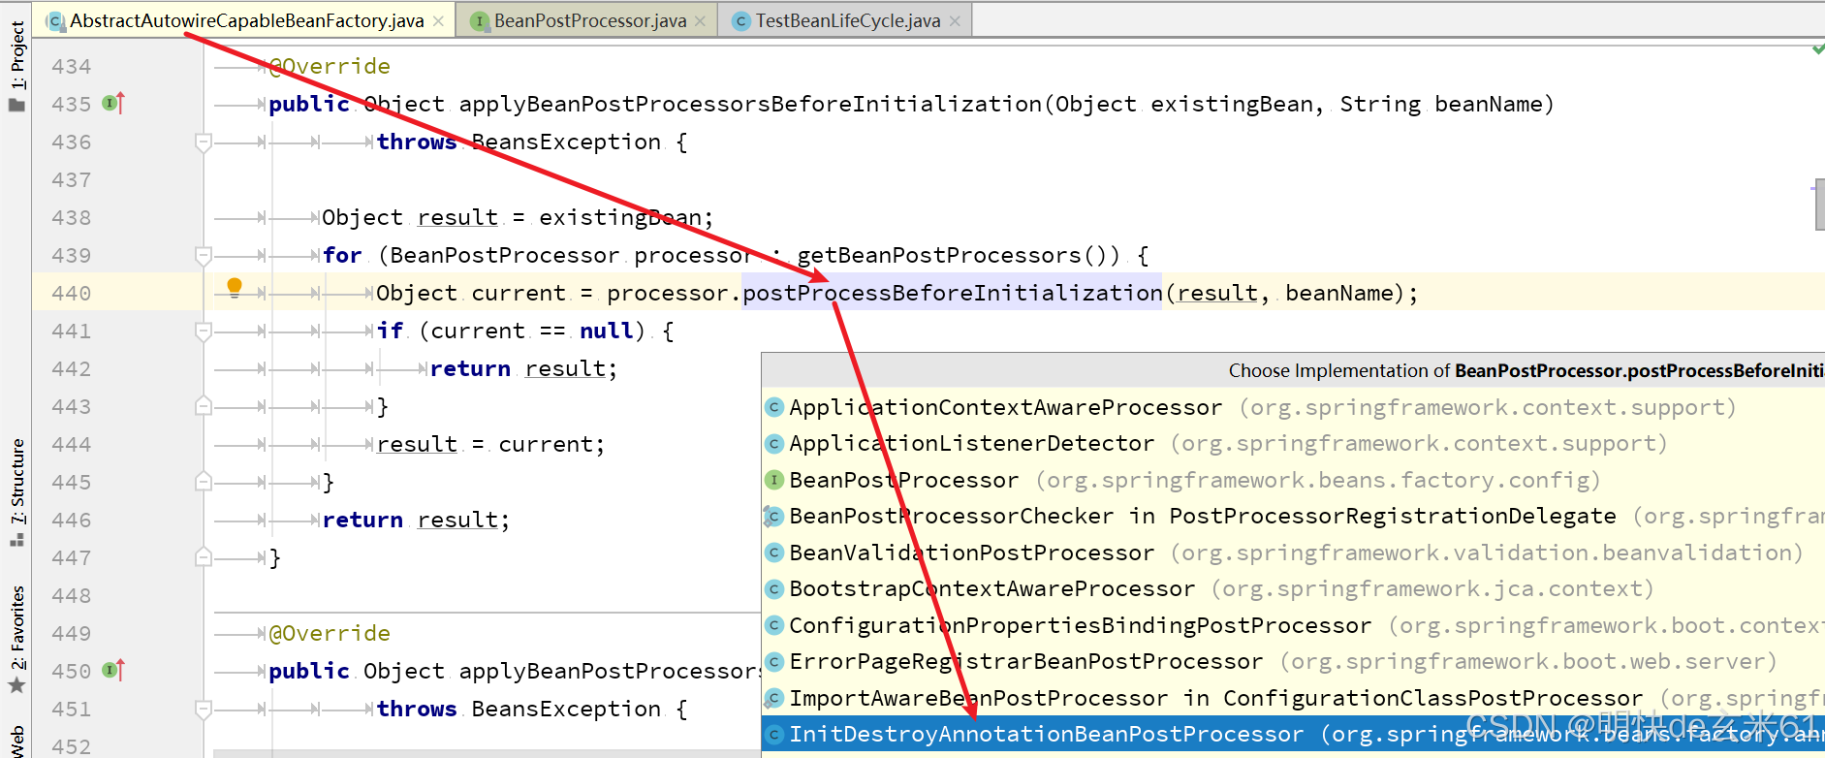Click the @Override annotation on line 434
The image size is (1825, 758).
(x=330, y=67)
